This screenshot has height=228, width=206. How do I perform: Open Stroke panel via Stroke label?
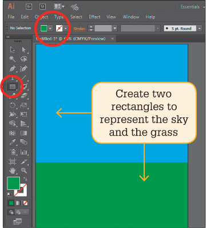(80, 29)
